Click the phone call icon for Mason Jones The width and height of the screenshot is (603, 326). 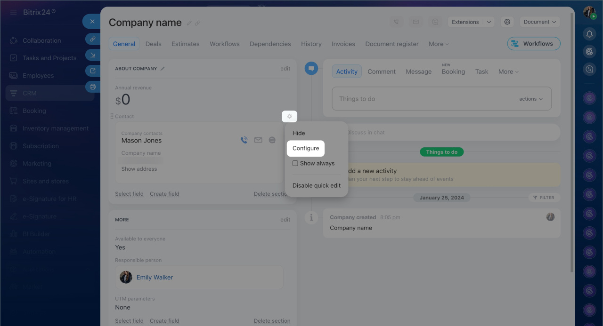[x=244, y=140]
